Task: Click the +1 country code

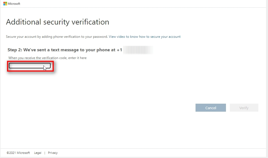Action: (119, 50)
